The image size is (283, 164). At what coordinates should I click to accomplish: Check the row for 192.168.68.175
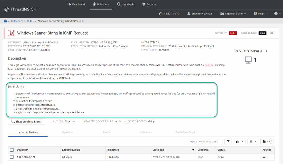point(12,157)
